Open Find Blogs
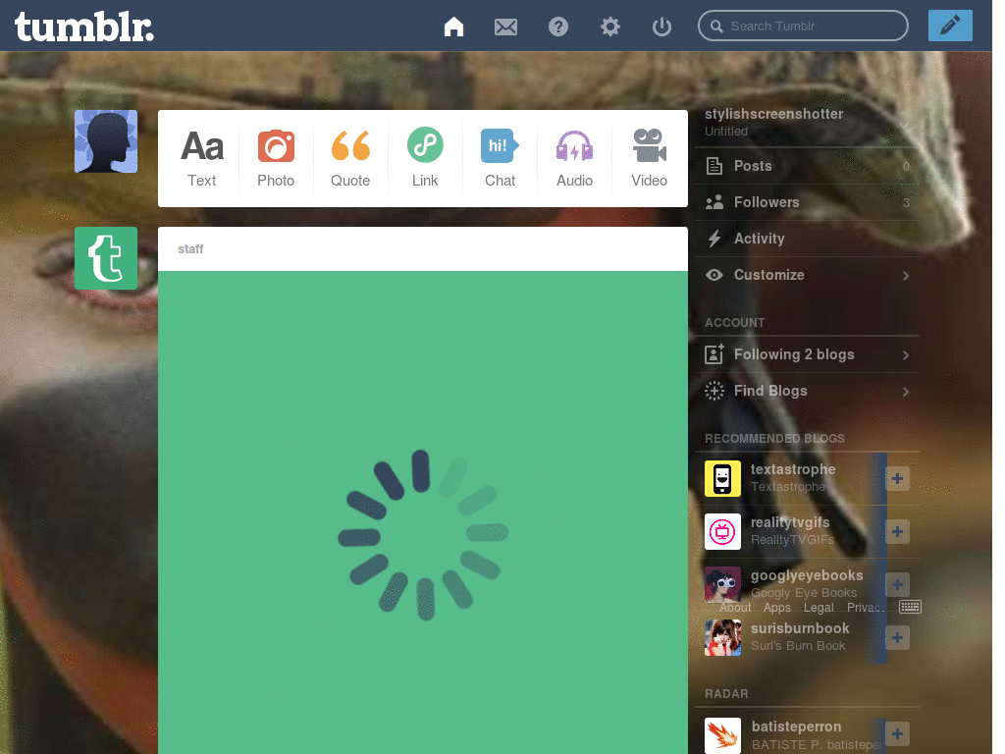This screenshot has width=1005, height=754. pyautogui.click(x=807, y=391)
